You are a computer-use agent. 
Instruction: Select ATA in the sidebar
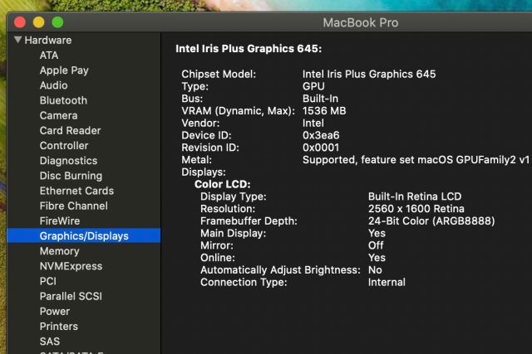[x=49, y=56]
